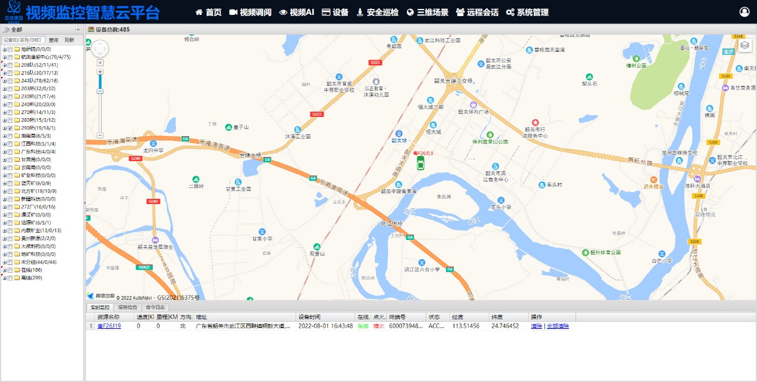Click the folder icon for 在线(186)
The height and width of the screenshot is (382, 757).
coord(17,270)
